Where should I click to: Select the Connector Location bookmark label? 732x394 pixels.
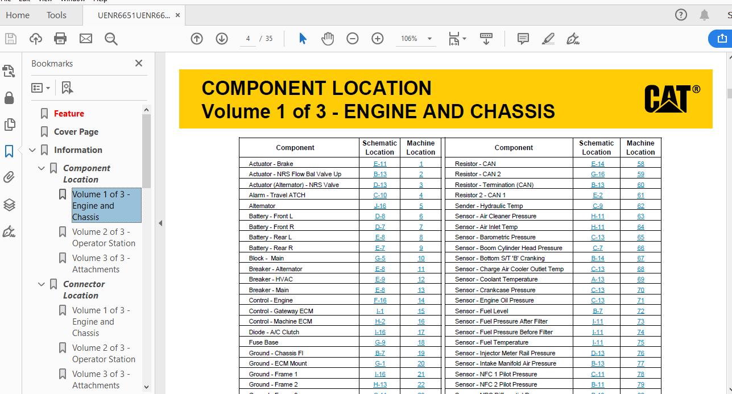click(84, 290)
